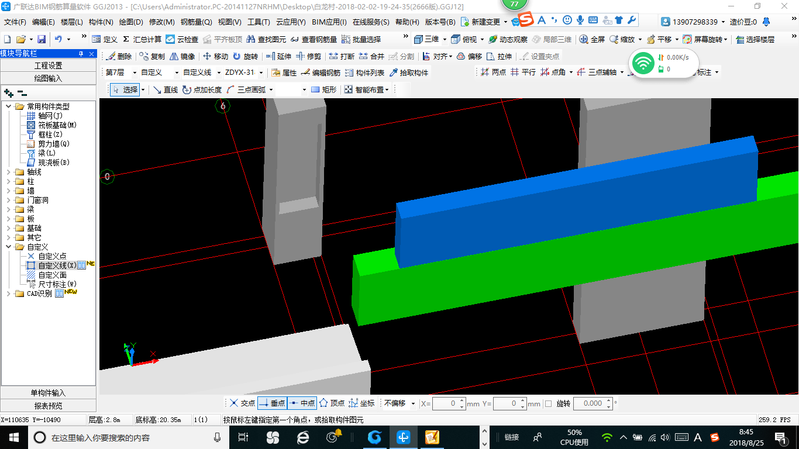Screen dimensions: 799x449
Task: Collapse 常用构件类型 tree node
Action: 9,106
